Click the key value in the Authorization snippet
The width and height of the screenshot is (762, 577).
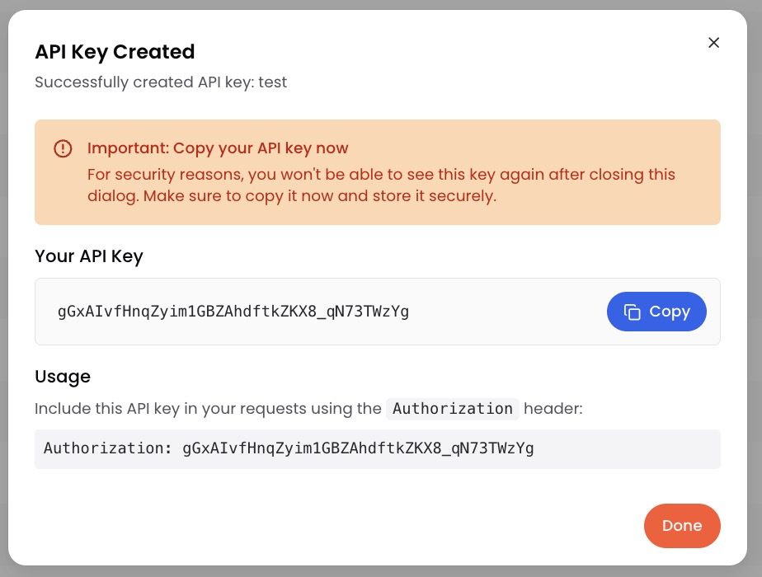[358, 448]
